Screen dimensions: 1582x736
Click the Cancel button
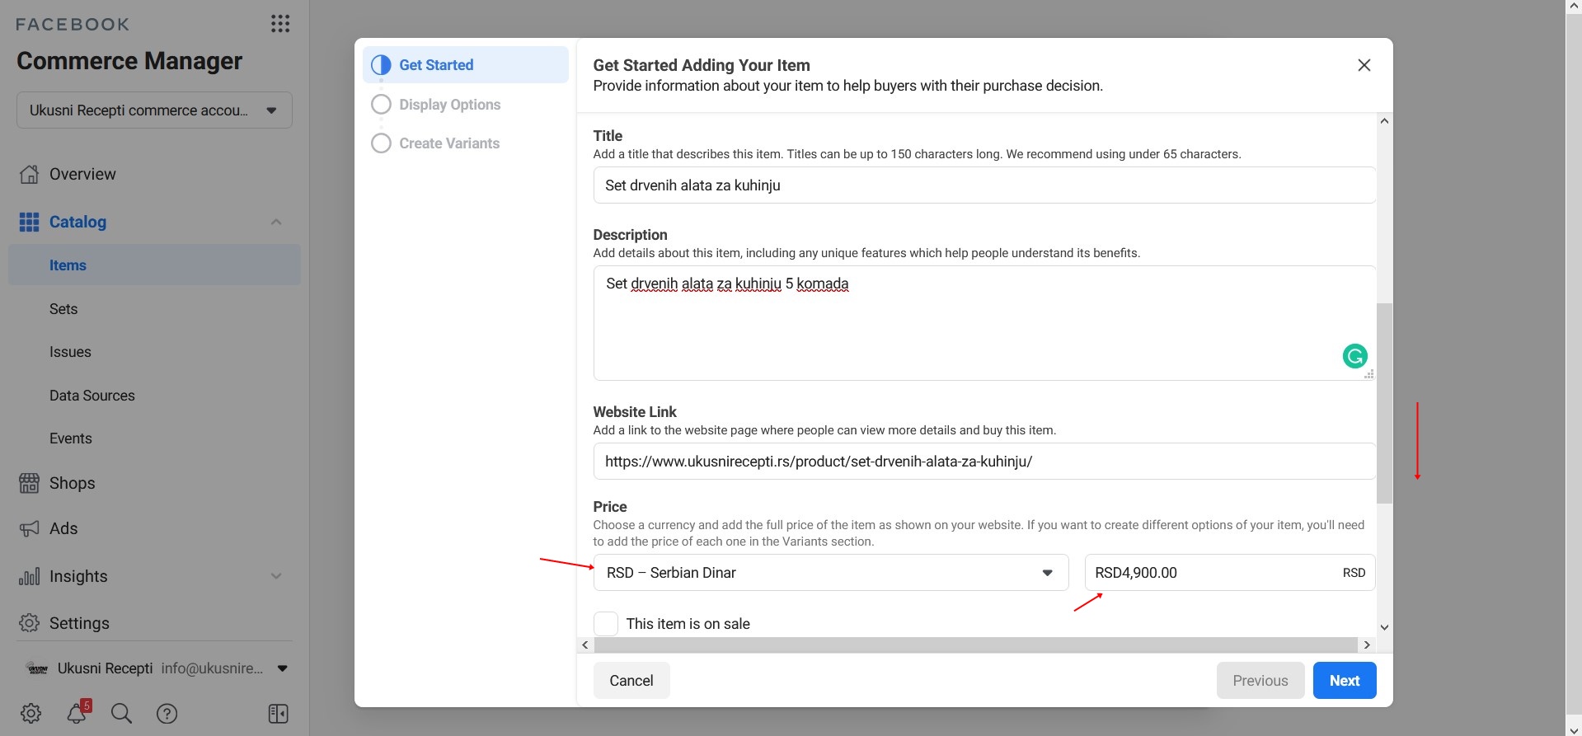631,681
